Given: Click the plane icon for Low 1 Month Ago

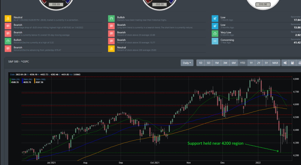Looking at the screenshot, I should tap(215, 18).
